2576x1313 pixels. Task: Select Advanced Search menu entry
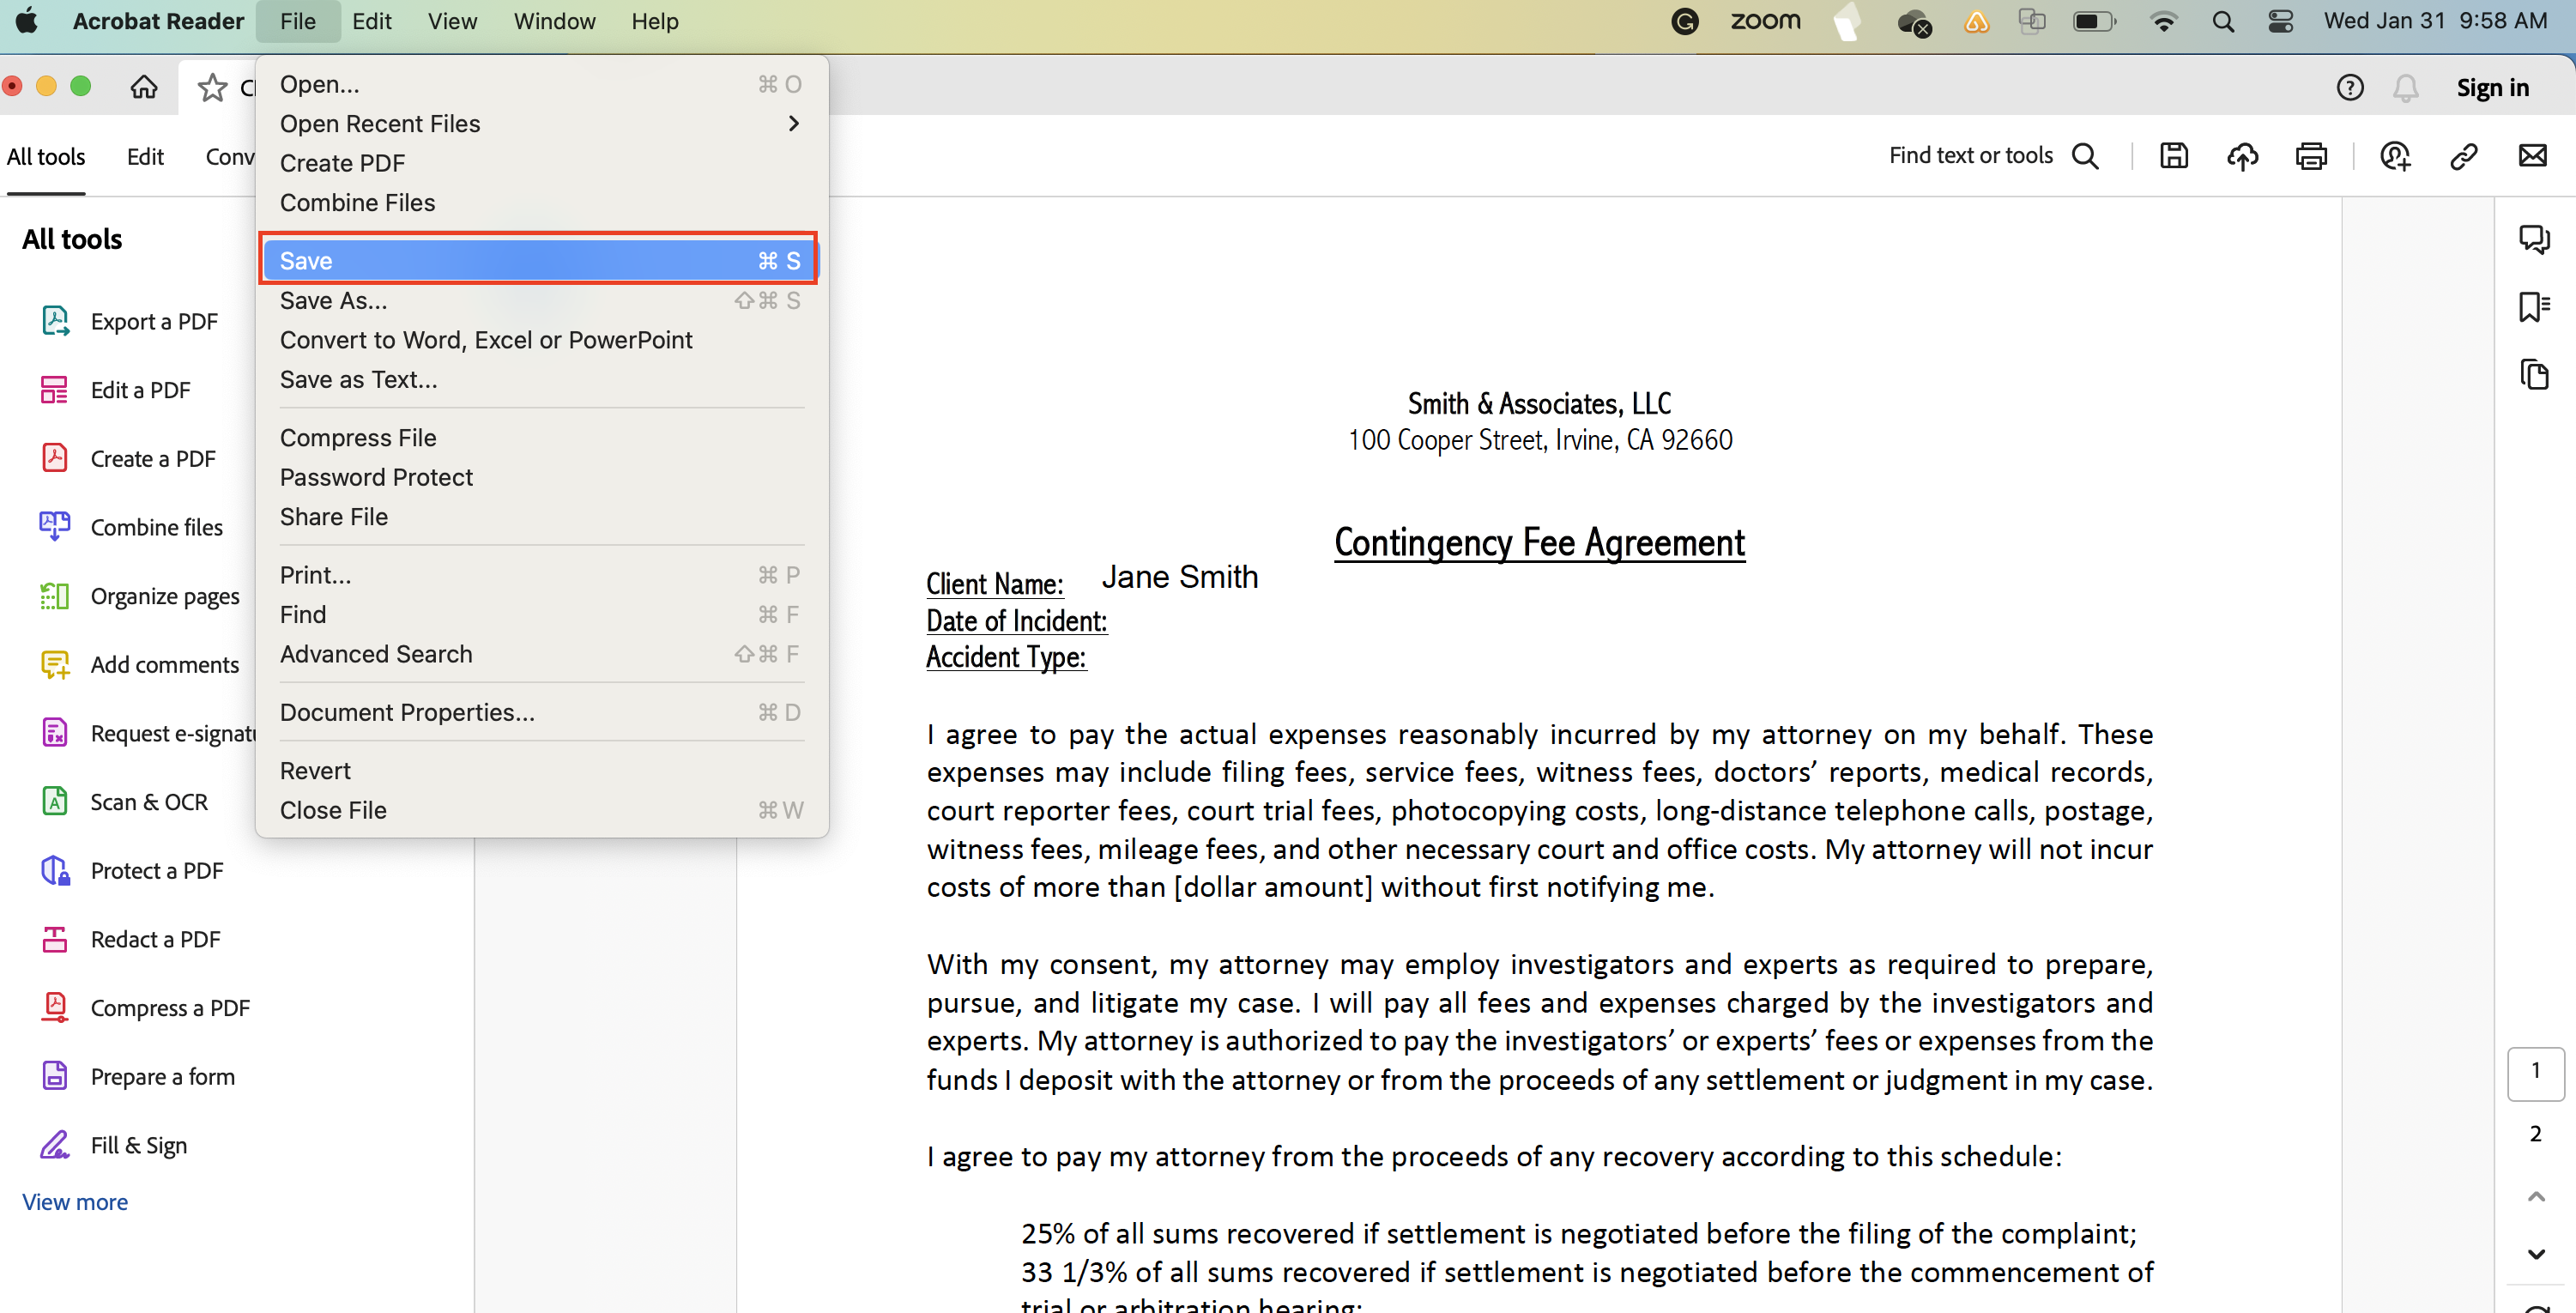point(540,654)
